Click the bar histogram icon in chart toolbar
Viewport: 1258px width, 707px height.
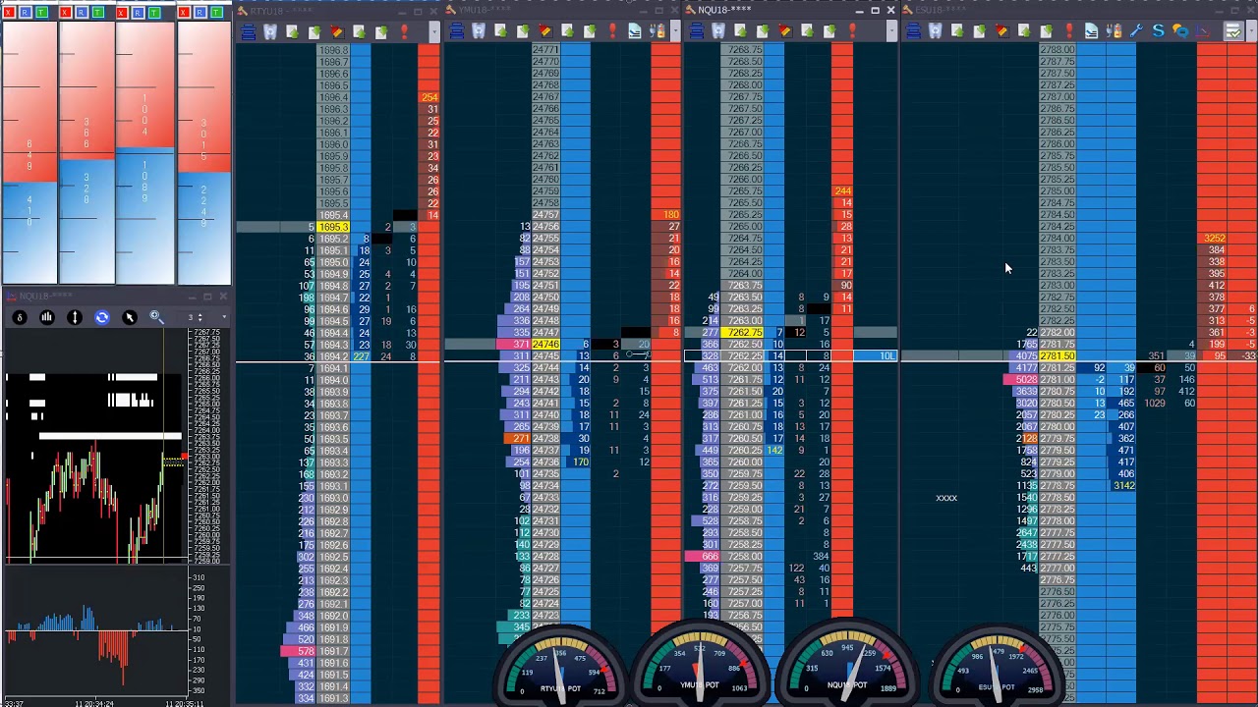pyautogui.click(x=46, y=317)
